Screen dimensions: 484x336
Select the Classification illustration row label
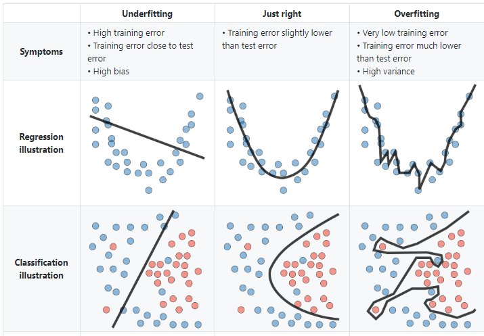click(x=40, y=269)
